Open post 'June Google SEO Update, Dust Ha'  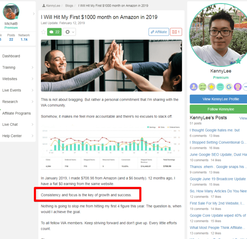pos(218,154)
